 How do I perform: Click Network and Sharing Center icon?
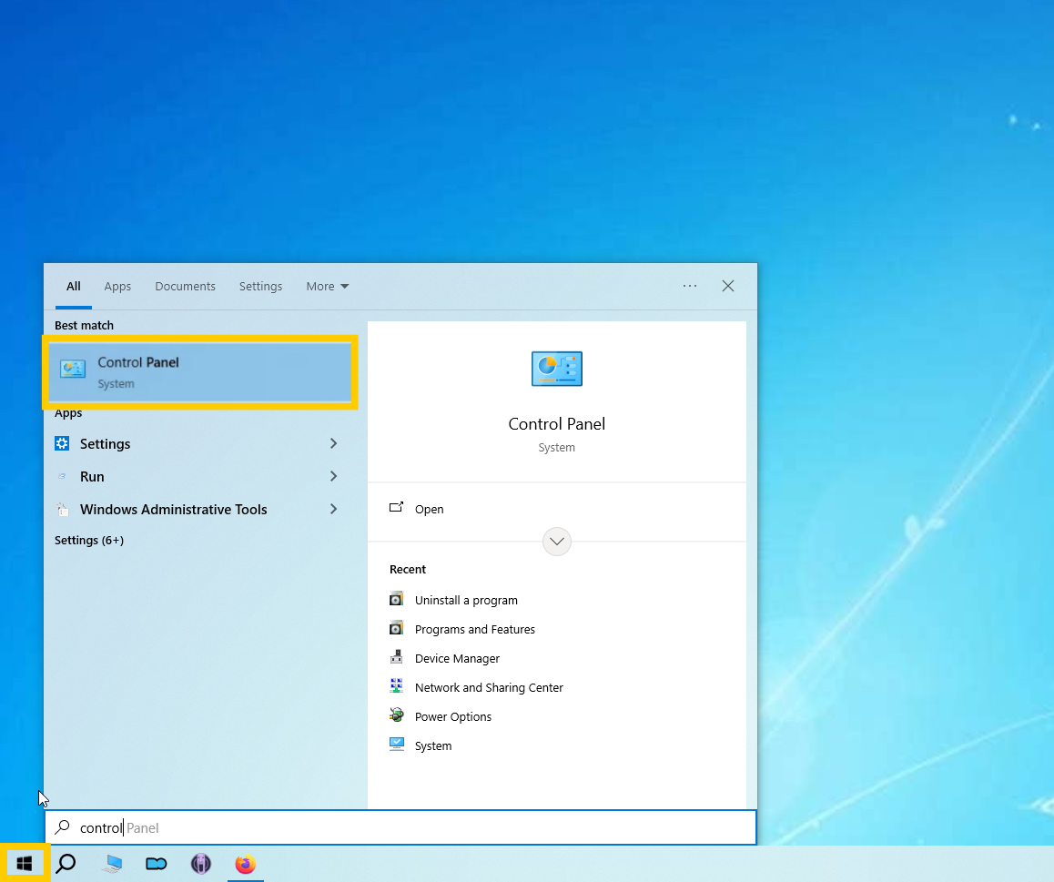pos(397,685)
